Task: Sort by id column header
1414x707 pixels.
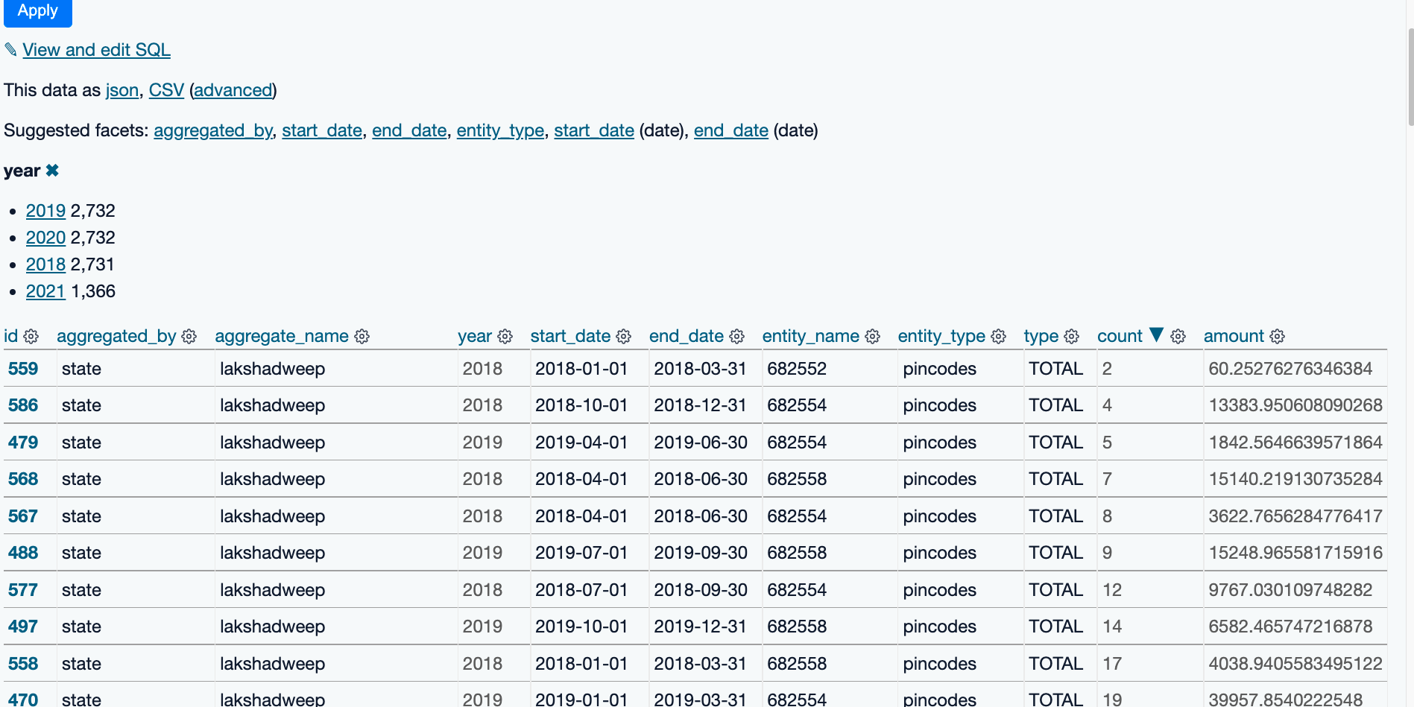Action: pyautogui.click(x=10, y=336)
